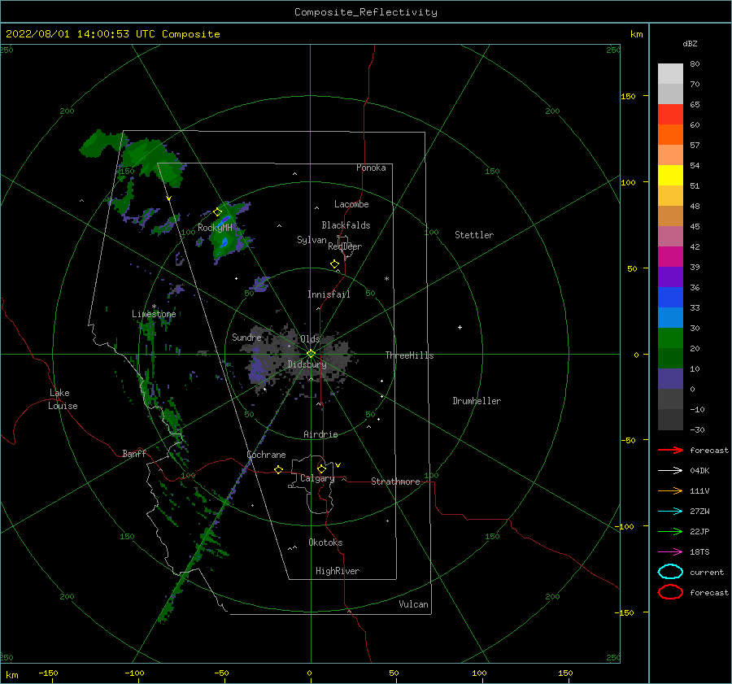This screenshot has width=732, height=684.
Task: Click the Lacombe label
Action: click(x=351, y=204)
